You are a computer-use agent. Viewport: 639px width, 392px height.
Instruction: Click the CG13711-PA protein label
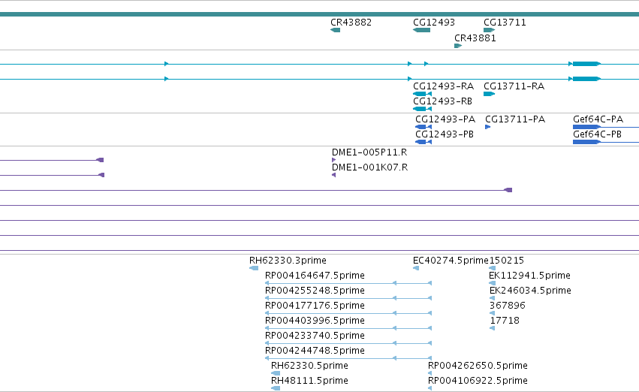click(x=515, y=119)
